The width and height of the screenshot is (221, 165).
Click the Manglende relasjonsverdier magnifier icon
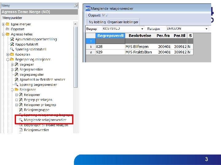(x=21, y=120)
